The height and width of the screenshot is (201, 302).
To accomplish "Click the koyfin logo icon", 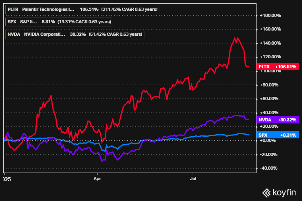I will pos(266,193).
